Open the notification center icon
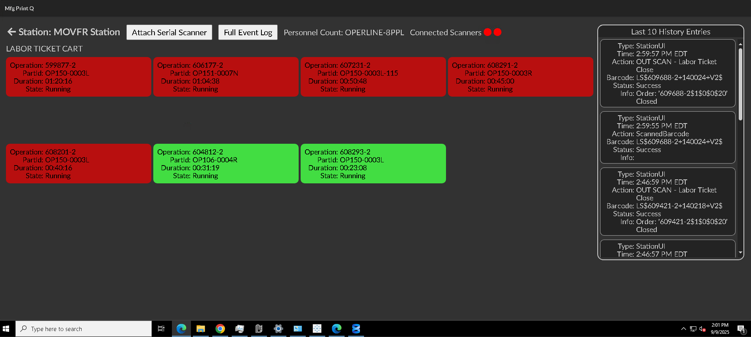Screen dimensions: 751x337 point(741,329)
